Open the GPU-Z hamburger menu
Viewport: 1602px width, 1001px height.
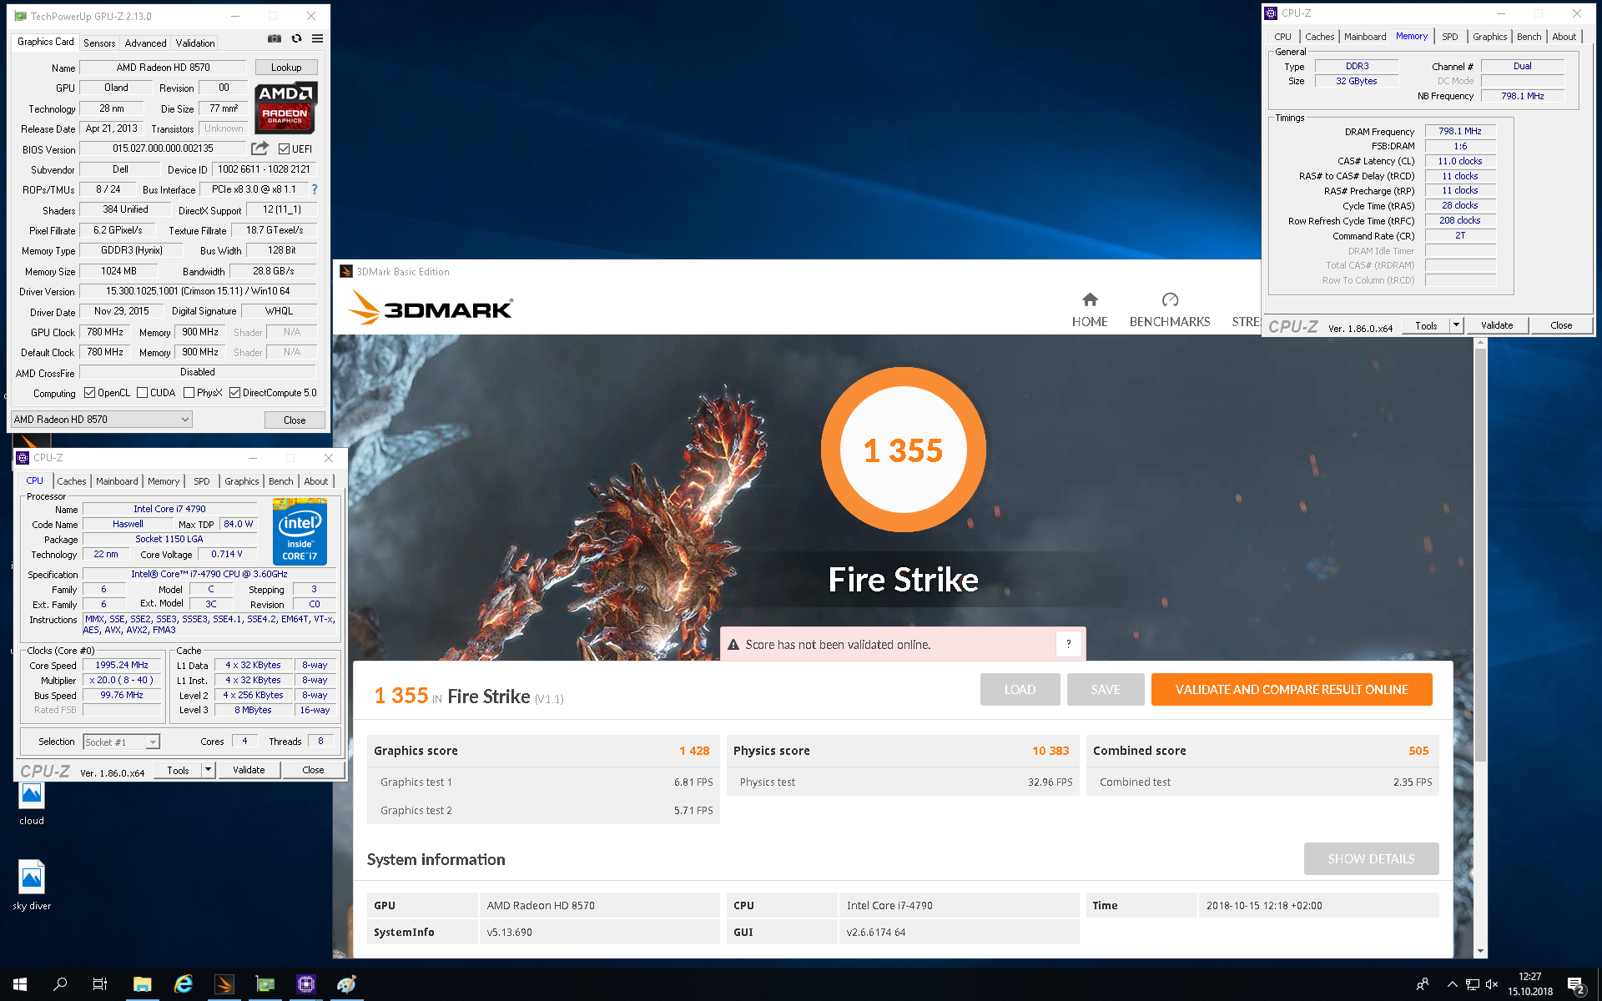point(317,38)
